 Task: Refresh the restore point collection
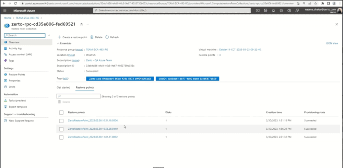click(112, 37)
